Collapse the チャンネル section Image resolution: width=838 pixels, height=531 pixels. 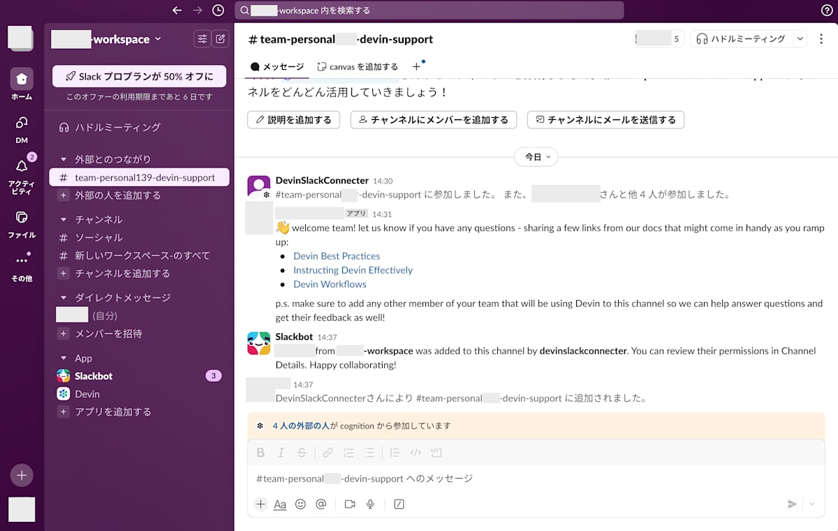[x=64, y=219]
